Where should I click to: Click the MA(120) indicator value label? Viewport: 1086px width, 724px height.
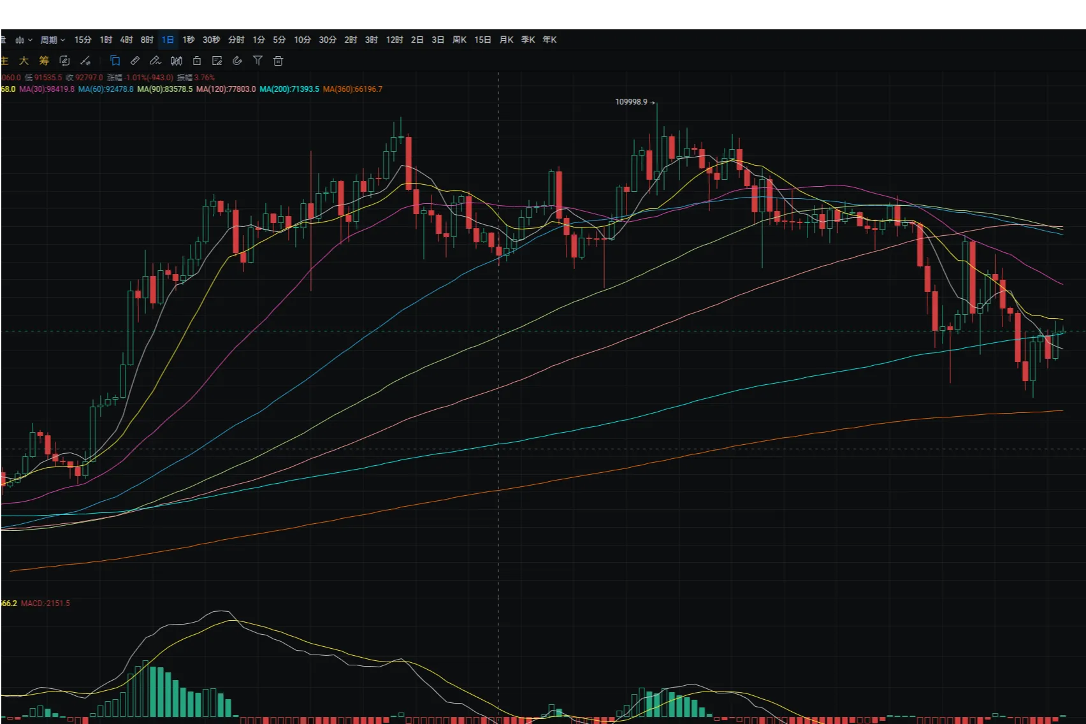(226, 89)
